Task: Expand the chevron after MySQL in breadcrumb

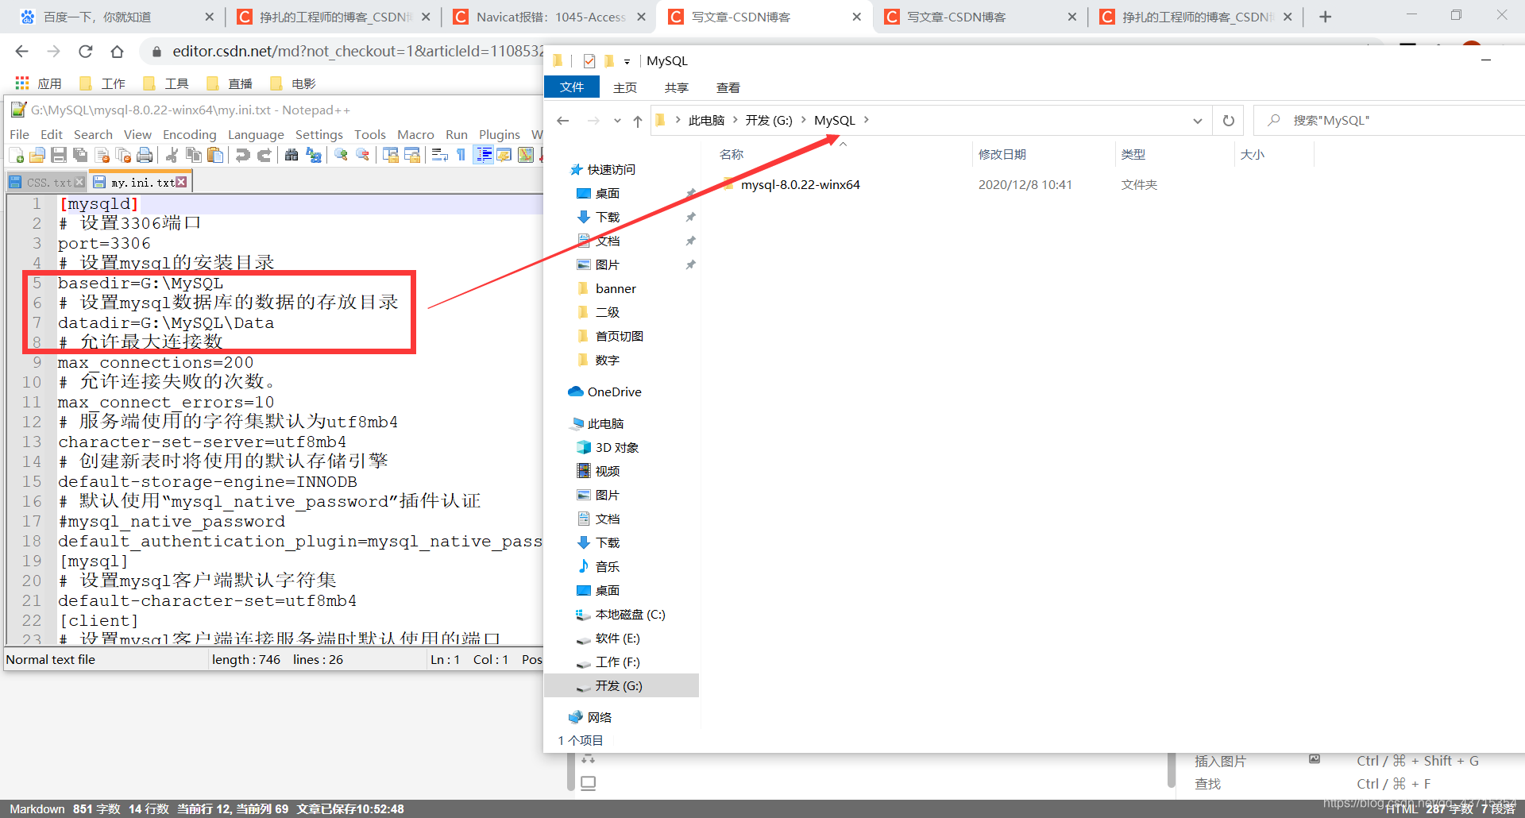Action: (x=866, y=120)
